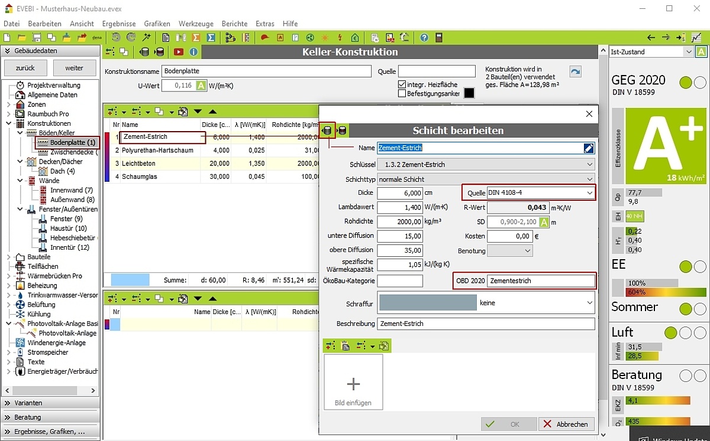
Task: Click the edit pencil icon in Name field
Action: [x=589, y=148]
